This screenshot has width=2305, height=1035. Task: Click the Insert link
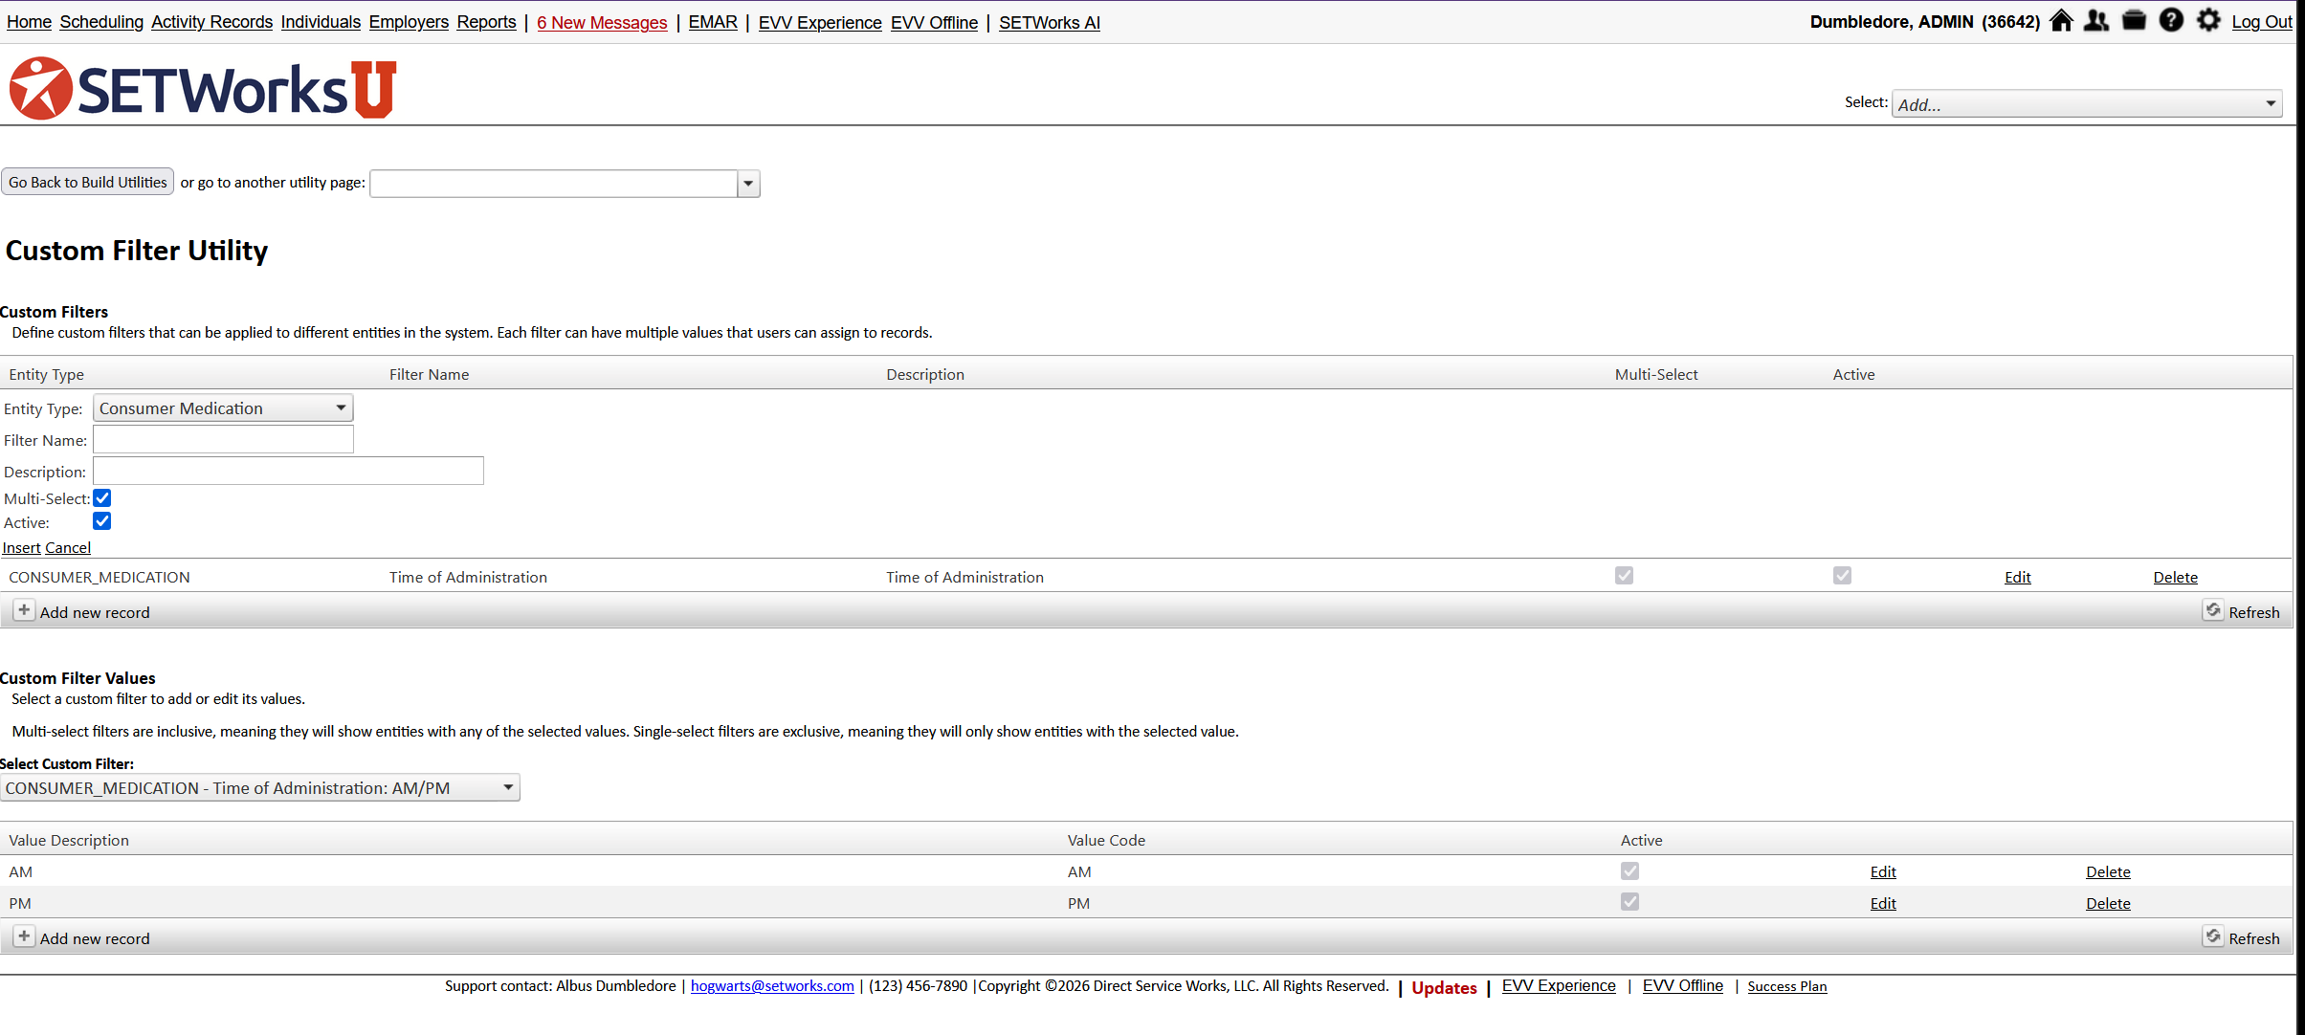pos(21,547)
